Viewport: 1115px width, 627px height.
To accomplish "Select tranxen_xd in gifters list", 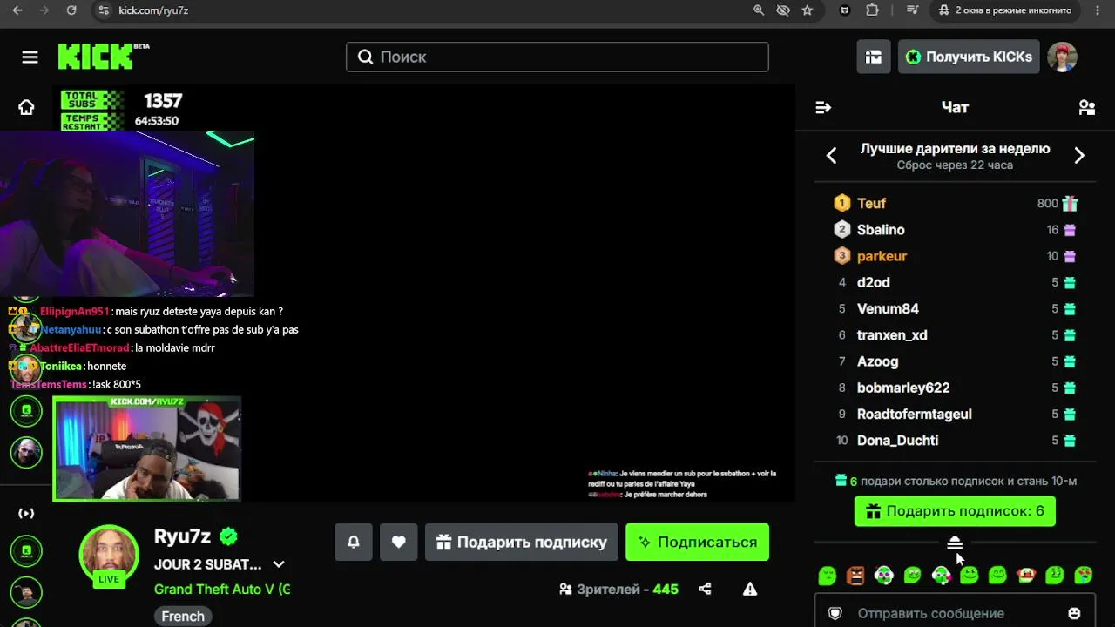I will coord(892,335).
